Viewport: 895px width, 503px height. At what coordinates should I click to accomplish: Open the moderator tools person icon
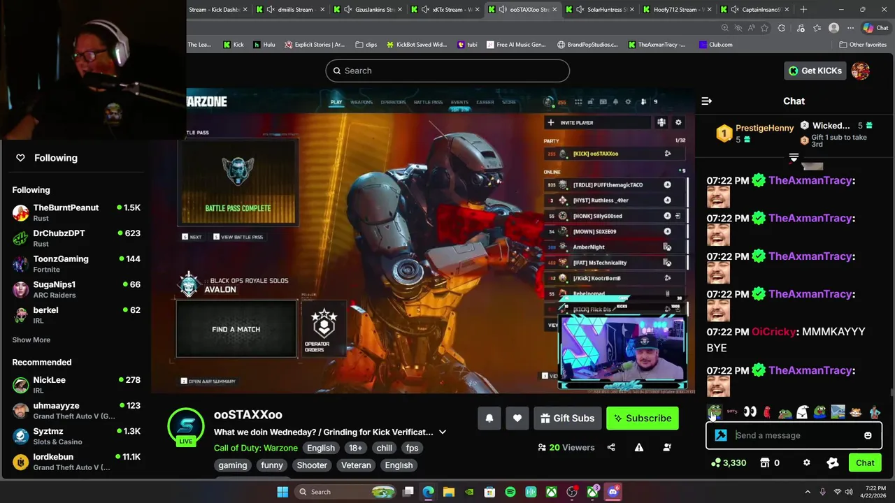coord(667,447)
